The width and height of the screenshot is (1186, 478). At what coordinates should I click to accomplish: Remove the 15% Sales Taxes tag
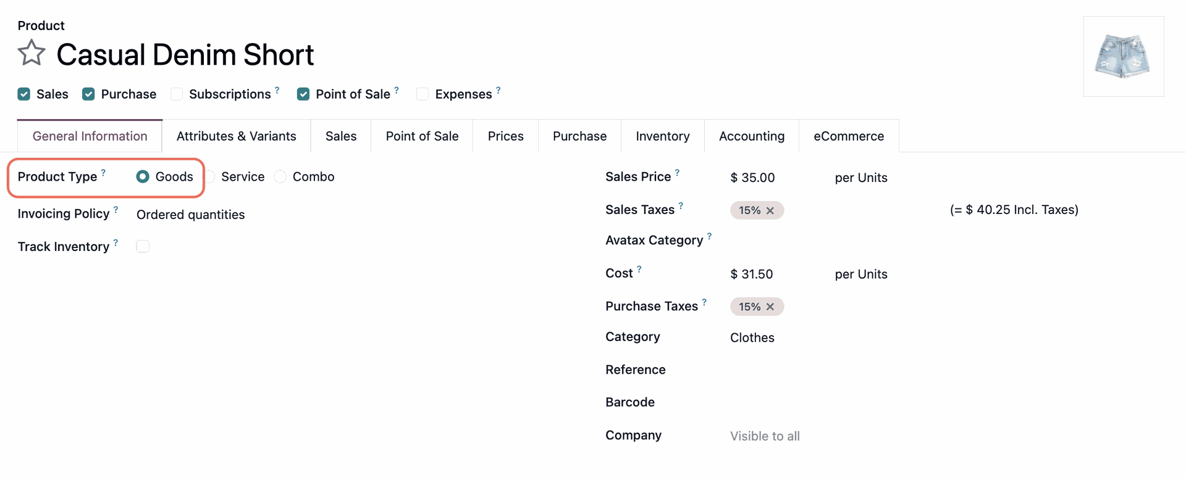click(x=770, y=211)
